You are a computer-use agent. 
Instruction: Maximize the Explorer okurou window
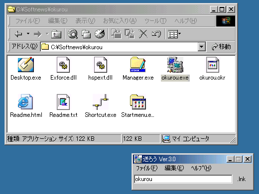coord(222,9)
